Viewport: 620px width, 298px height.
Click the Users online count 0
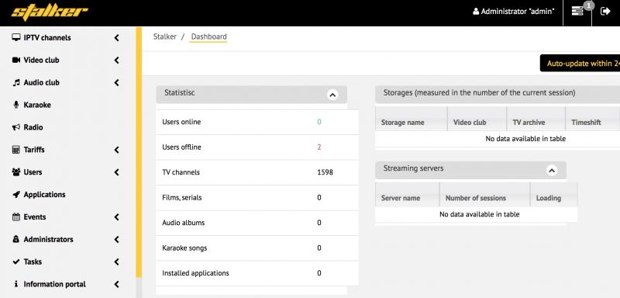(319, 122)
